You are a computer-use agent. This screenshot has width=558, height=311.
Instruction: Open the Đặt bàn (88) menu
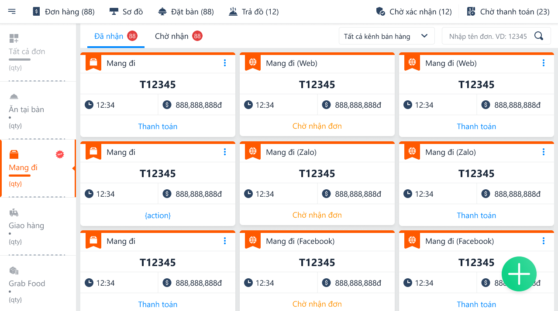pos(186,12)
